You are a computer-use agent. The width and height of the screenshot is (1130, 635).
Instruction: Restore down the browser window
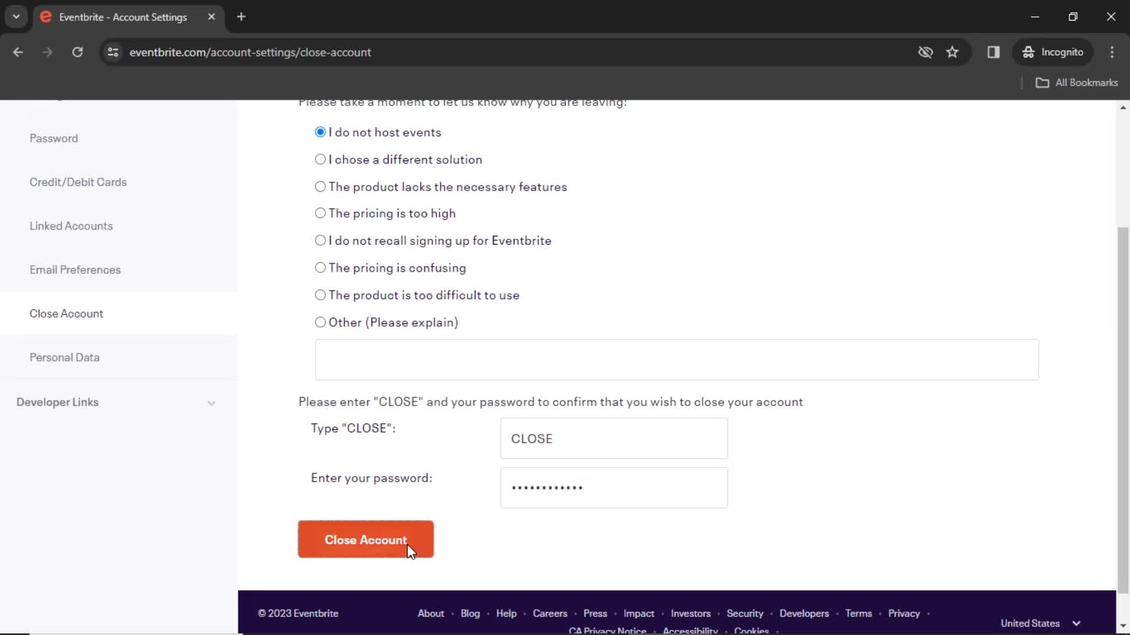tap(1073, 17)
